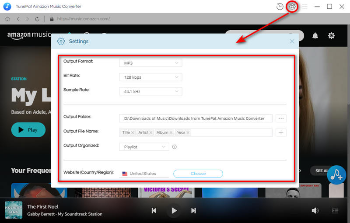Add a file name tag with plus button
Image resolution: width=350 pixels, height=223 pixels.
[281, 132]
